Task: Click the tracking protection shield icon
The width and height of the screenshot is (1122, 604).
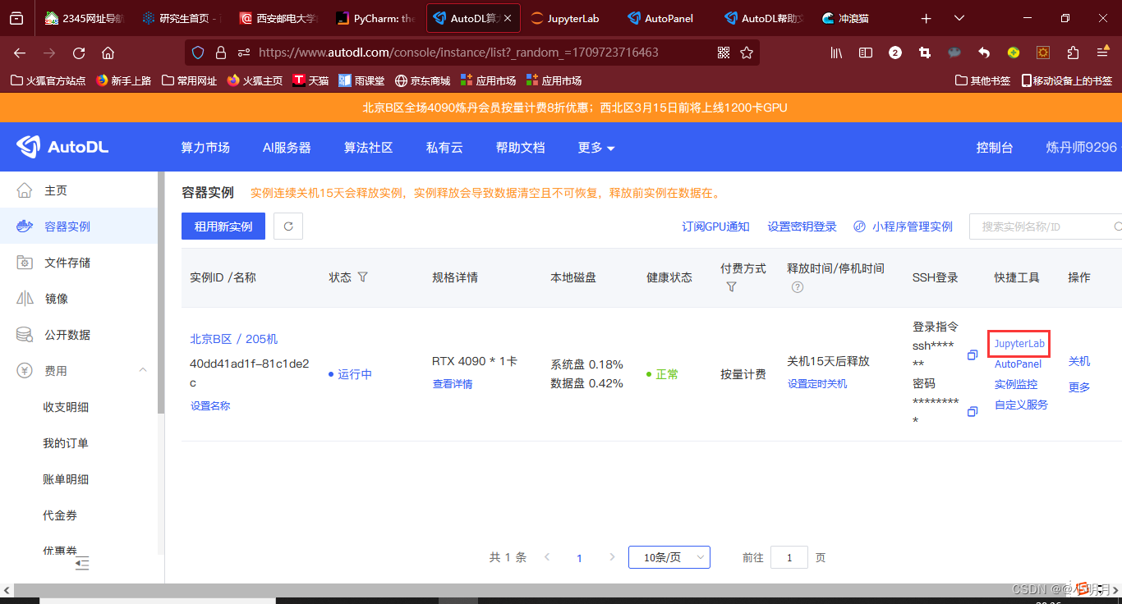Action: pyautogui.click(x=198, y=53)
